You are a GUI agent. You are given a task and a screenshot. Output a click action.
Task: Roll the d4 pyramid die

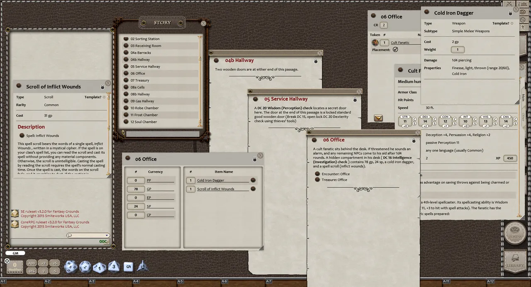pyautogui.click(x=142, y=266)
